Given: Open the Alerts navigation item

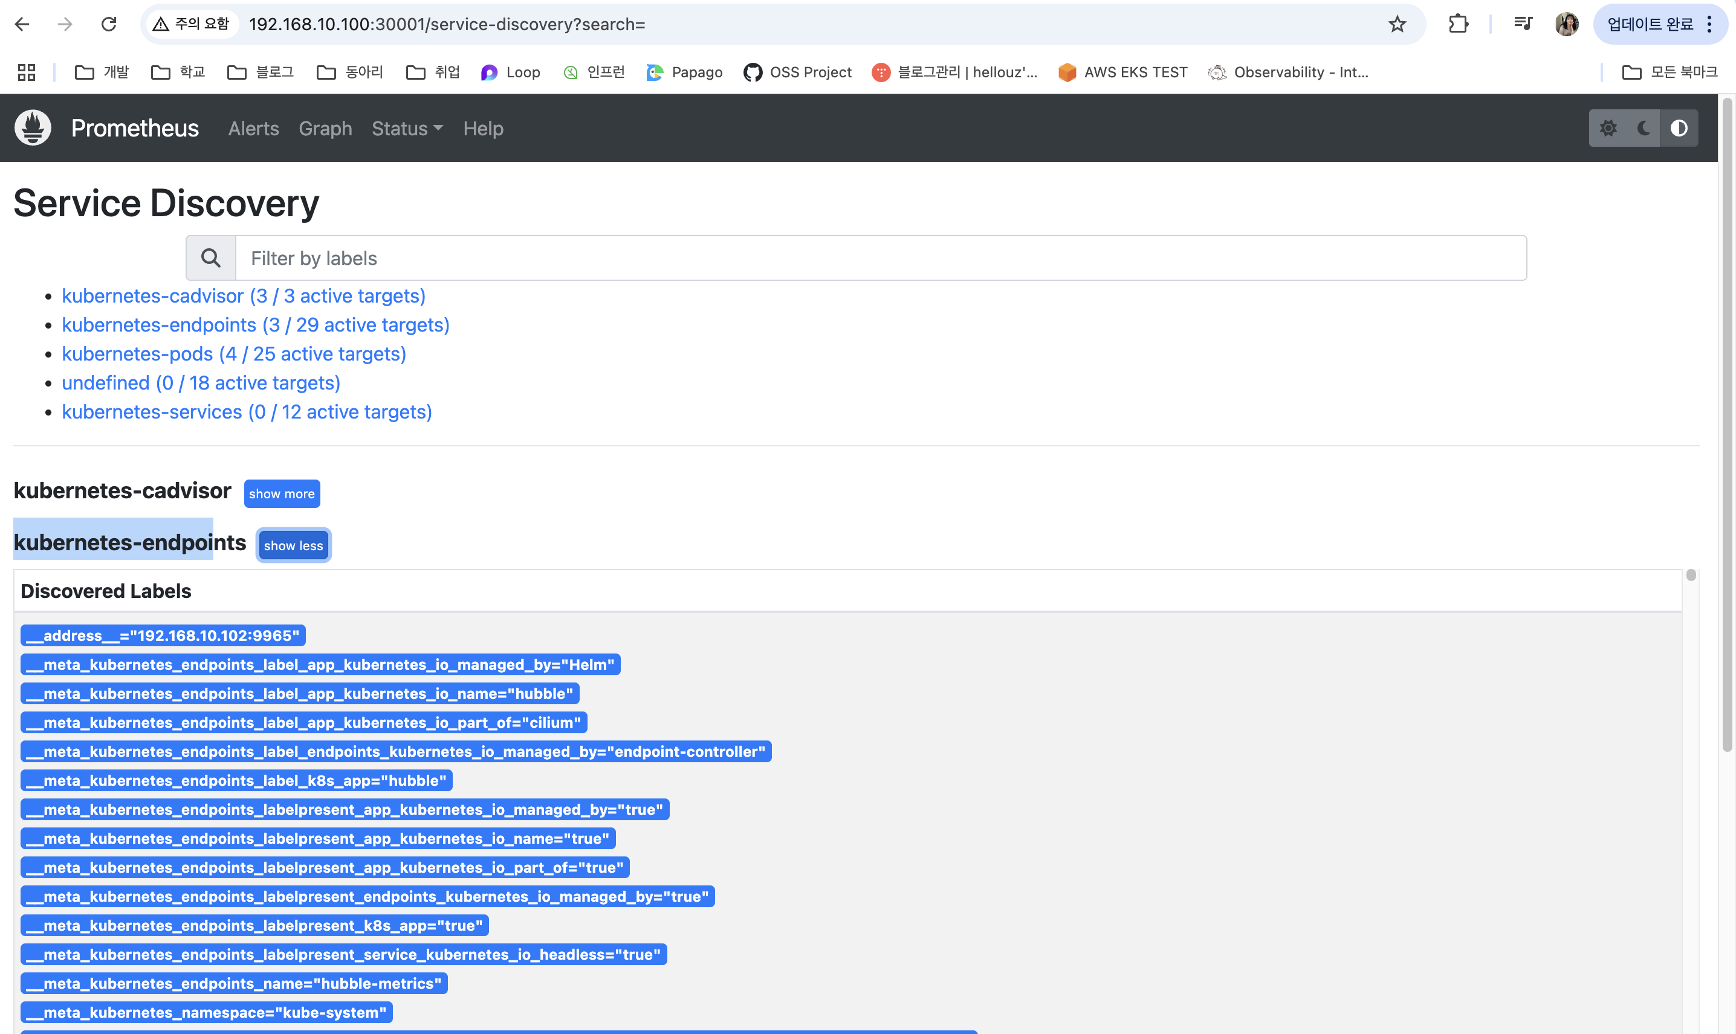Looking at the screenshot, I should point(253,128).
